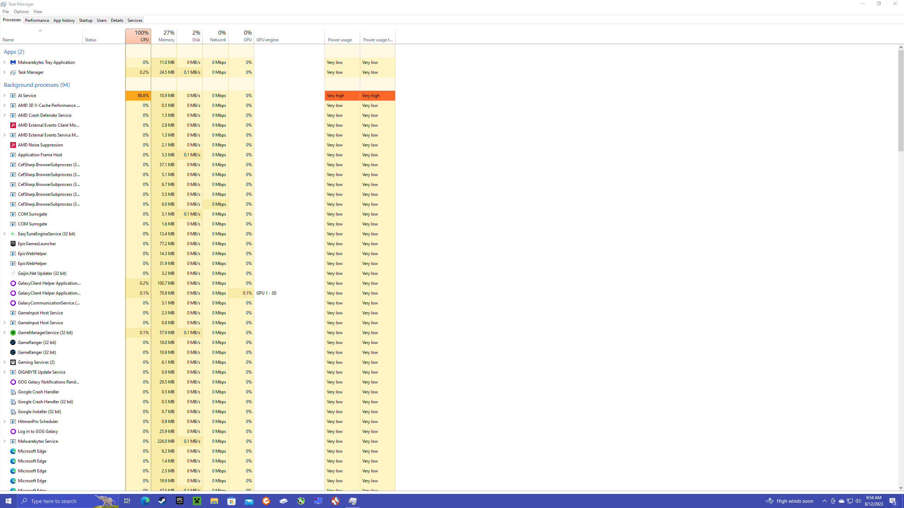Expand the AI Service process
The width and height of the screenshot is (904, 508).
click(x=4, y=96)
